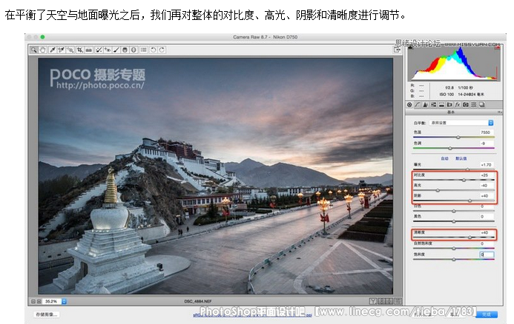
Task: Switch to the Split Toning panel tab
Action: coord(441,104)
